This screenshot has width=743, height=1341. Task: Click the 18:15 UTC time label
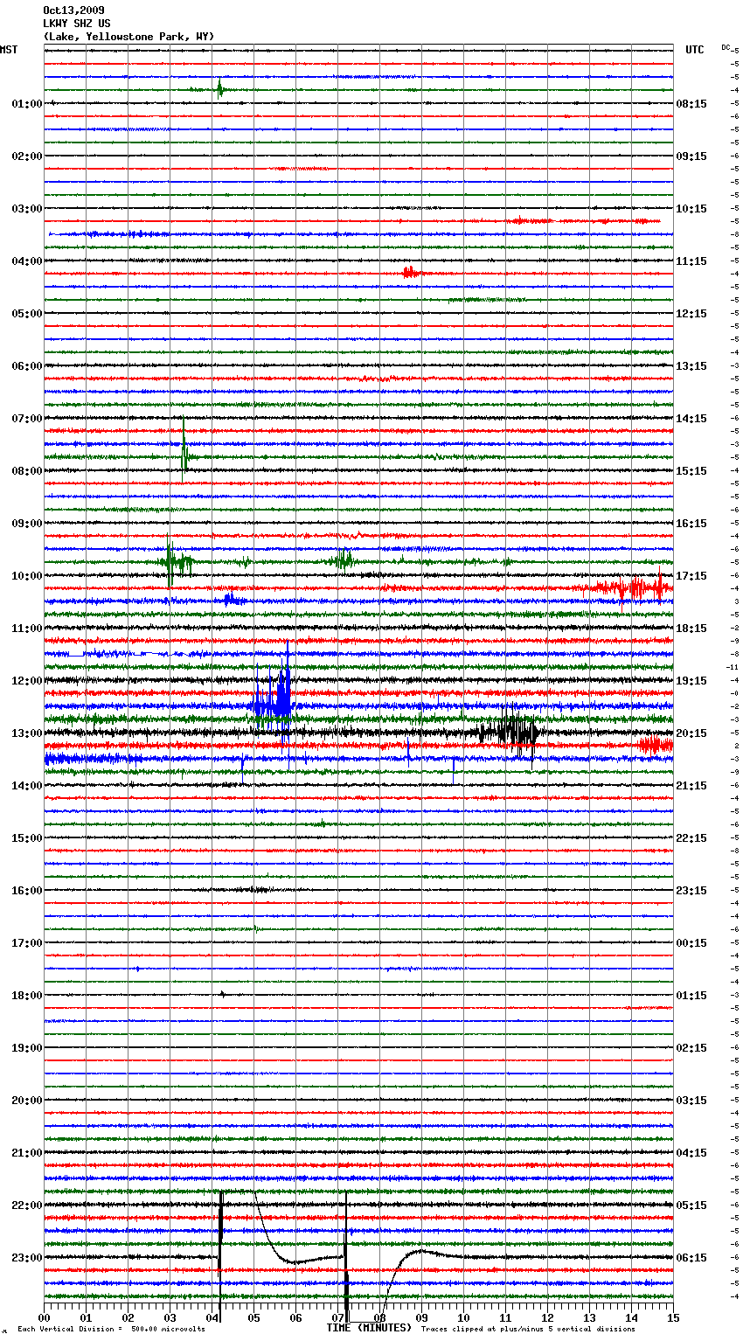[691, 629]
